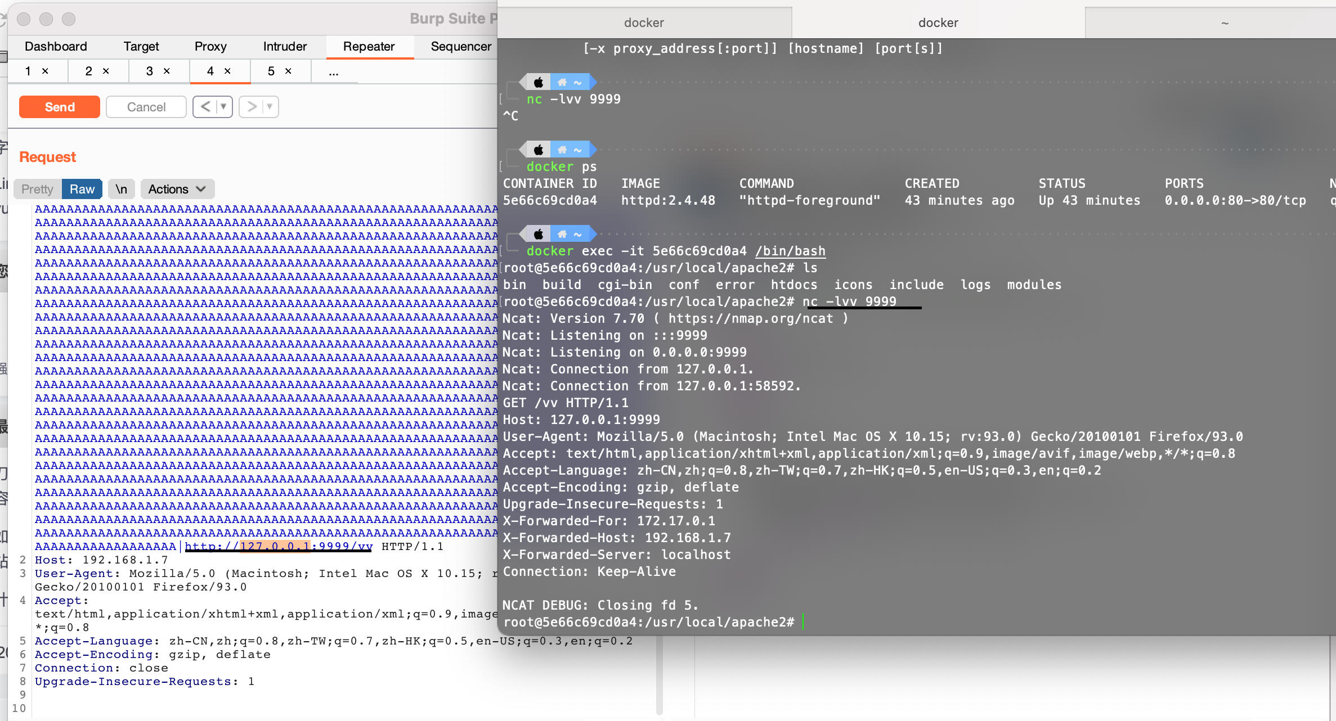Click the Host header line in request

(101, 560)
